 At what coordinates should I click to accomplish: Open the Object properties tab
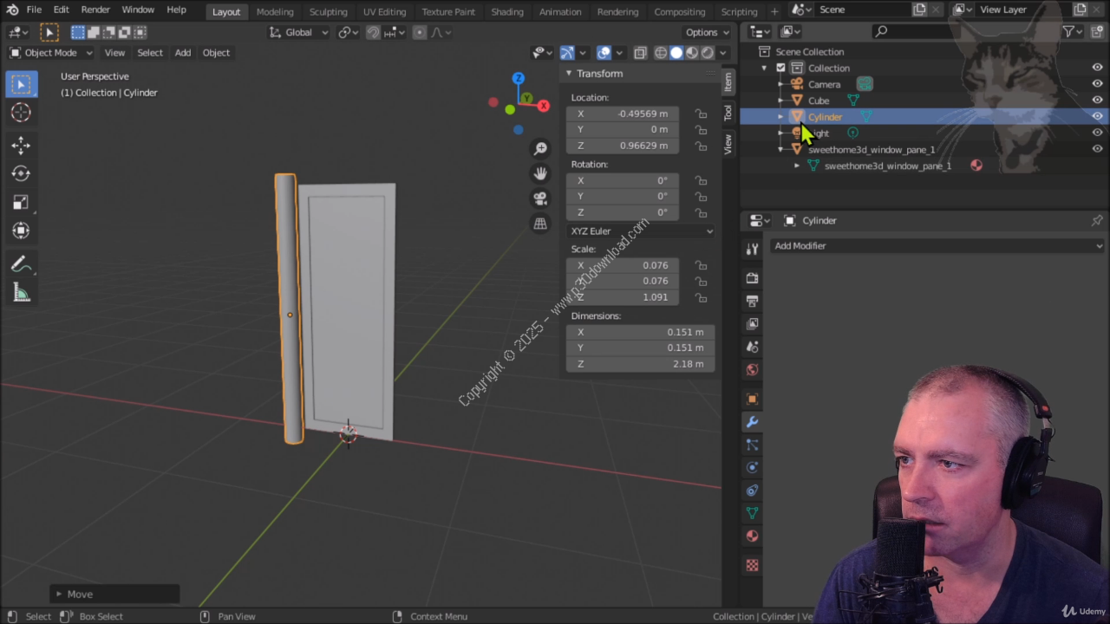[752, 399]
